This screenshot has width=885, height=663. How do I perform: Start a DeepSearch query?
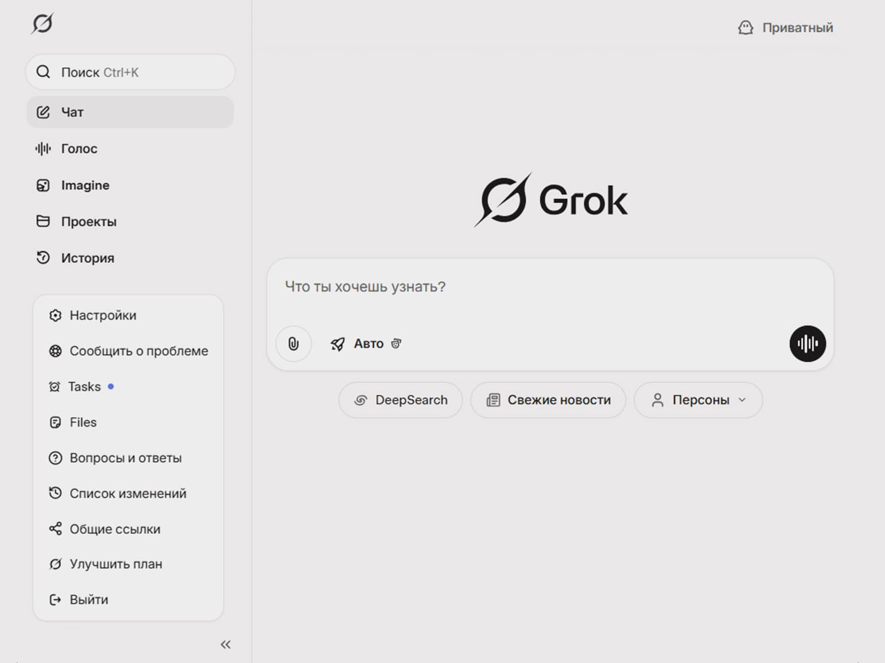[x=400, y=400]
